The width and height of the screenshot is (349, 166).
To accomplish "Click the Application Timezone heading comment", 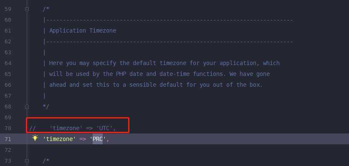I will tap(83, 30).
